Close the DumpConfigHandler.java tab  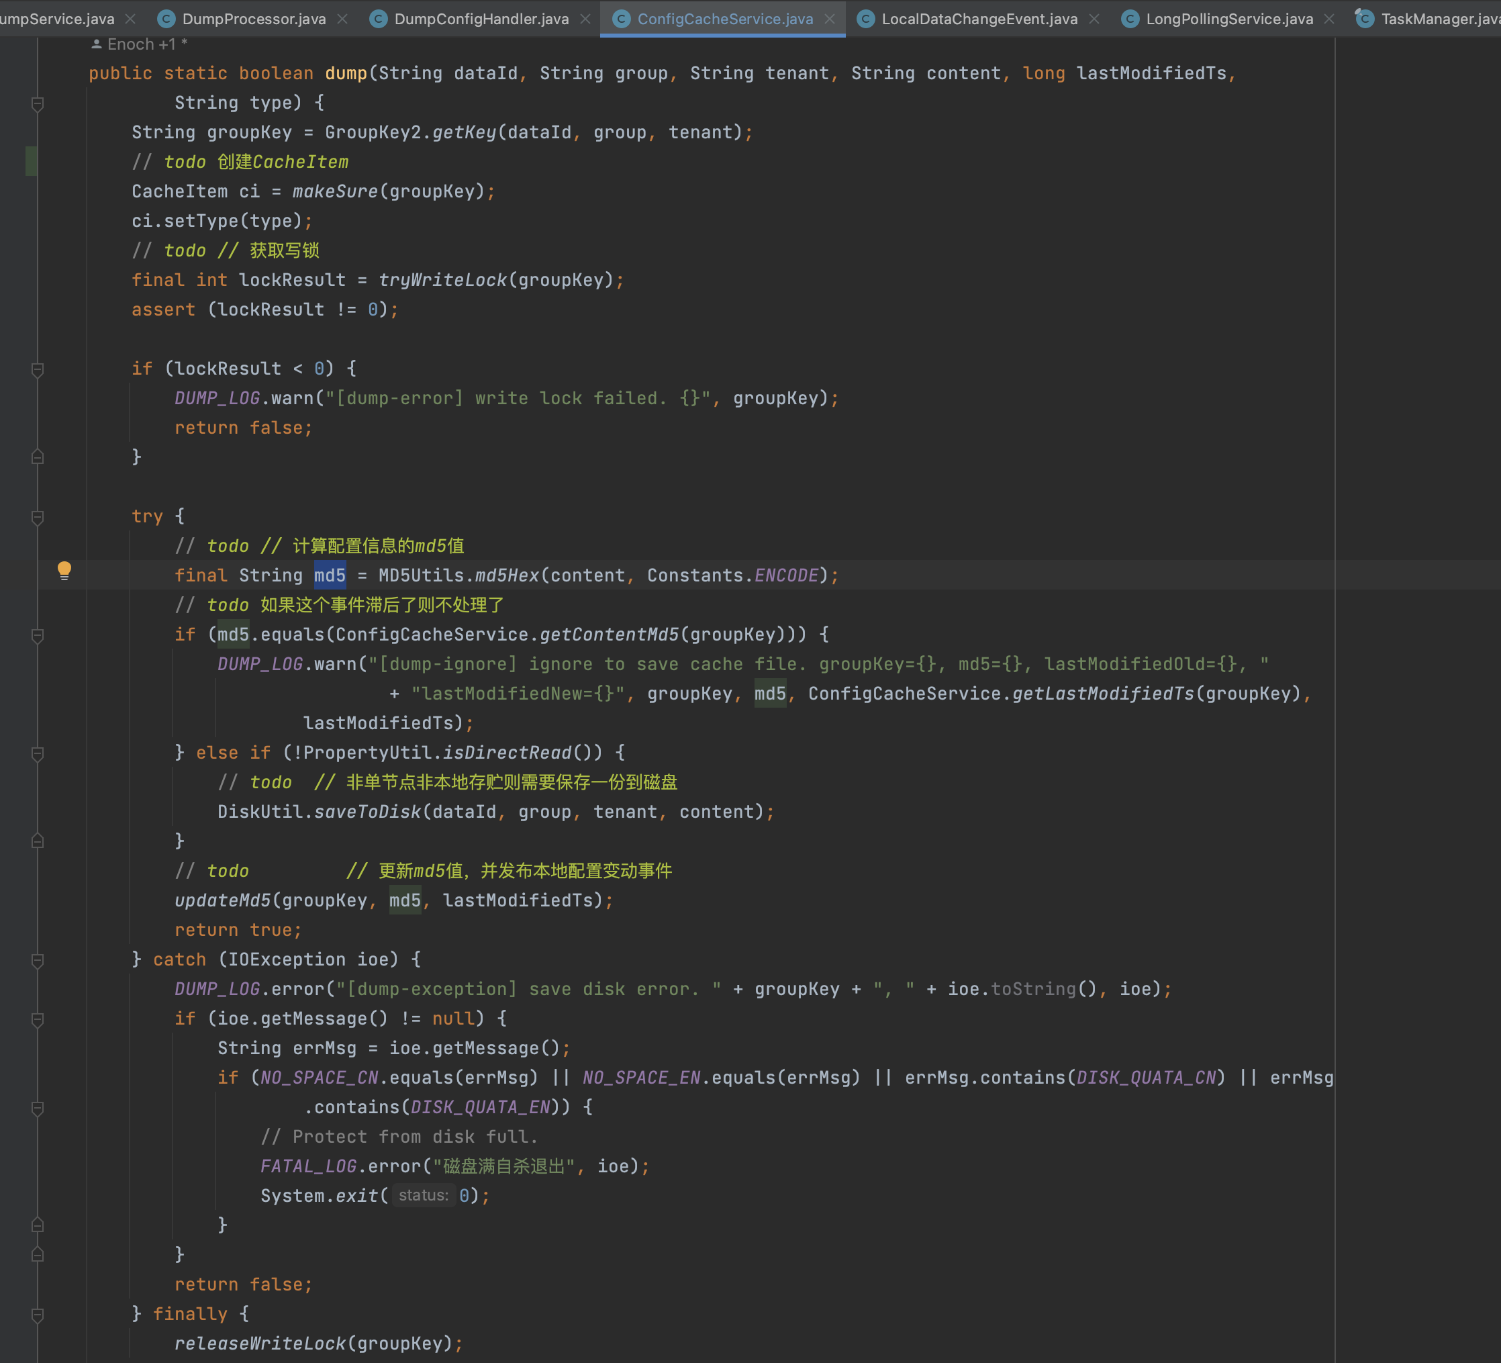(x=585, y=19)
